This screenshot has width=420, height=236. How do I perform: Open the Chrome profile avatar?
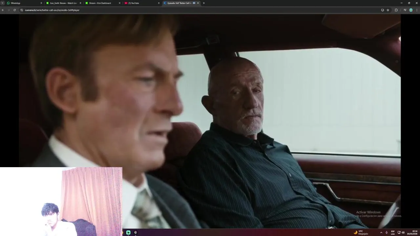[411, 10]
